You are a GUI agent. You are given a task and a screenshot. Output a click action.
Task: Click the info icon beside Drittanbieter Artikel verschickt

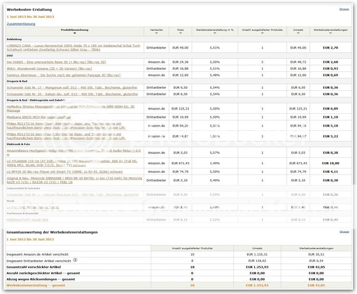[75, 260]
